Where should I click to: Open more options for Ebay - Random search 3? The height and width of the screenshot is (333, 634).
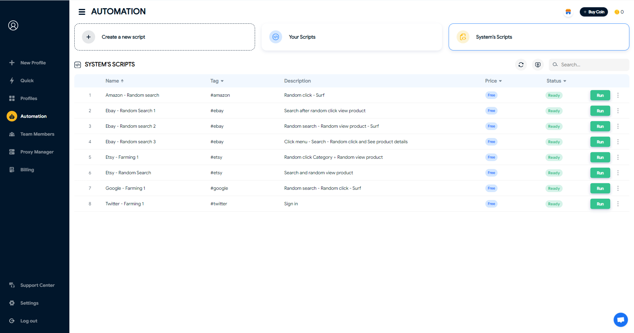618,142
